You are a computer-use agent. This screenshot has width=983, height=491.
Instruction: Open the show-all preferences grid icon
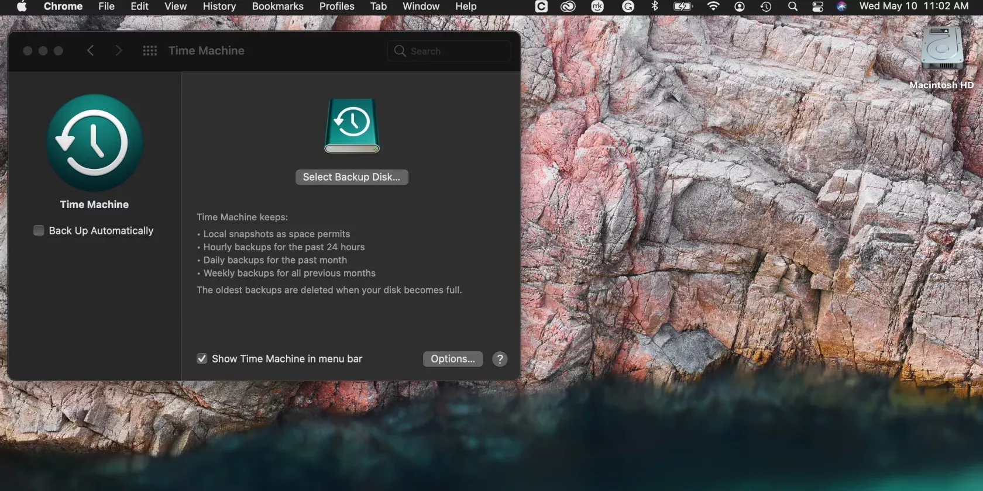tap(150, 51)
